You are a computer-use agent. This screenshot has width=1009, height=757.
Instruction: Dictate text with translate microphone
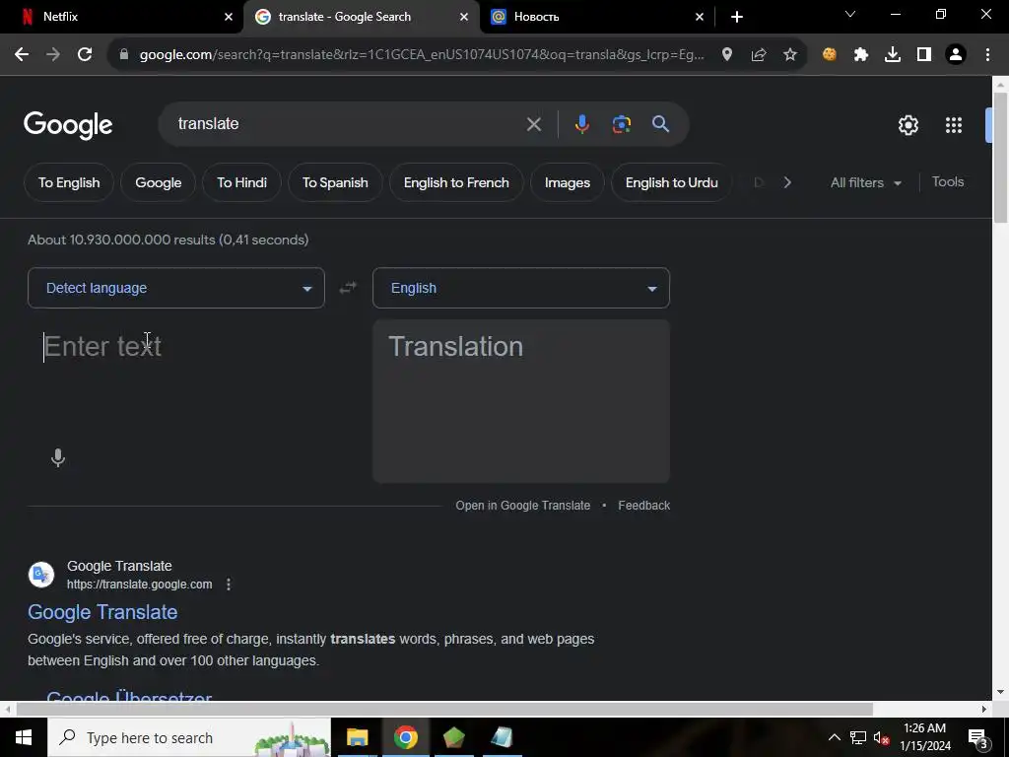pyautogui.click(x=58, y=457)
